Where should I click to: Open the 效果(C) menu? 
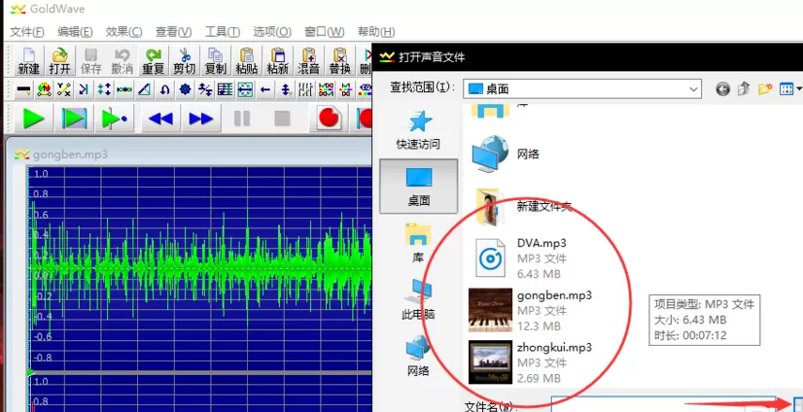click(123, 32)
